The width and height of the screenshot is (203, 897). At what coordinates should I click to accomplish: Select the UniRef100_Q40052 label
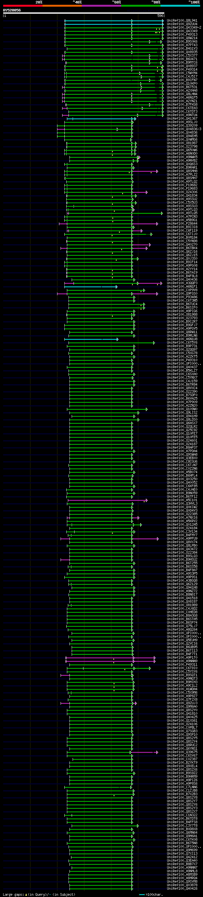[x=182, y=483]
